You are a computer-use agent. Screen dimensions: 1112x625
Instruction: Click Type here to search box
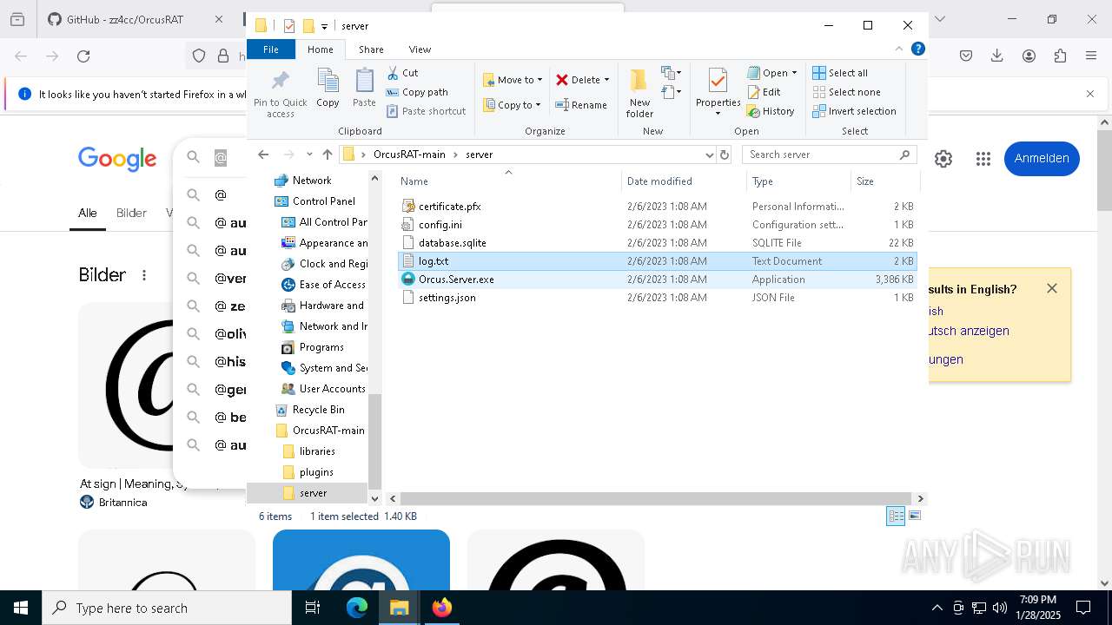click(x=167, y=608)
